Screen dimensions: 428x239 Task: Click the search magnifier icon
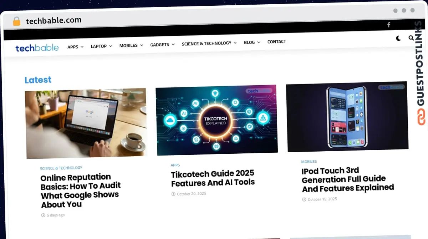click(x=411, y=38)
